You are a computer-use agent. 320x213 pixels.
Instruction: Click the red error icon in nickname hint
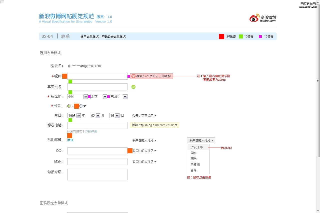point(133,76)
